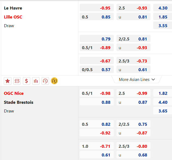172x160 pixels.
Task: Pick over 2/2.5 at 0.75 for Nice match
Action: [x=133, y=124]
